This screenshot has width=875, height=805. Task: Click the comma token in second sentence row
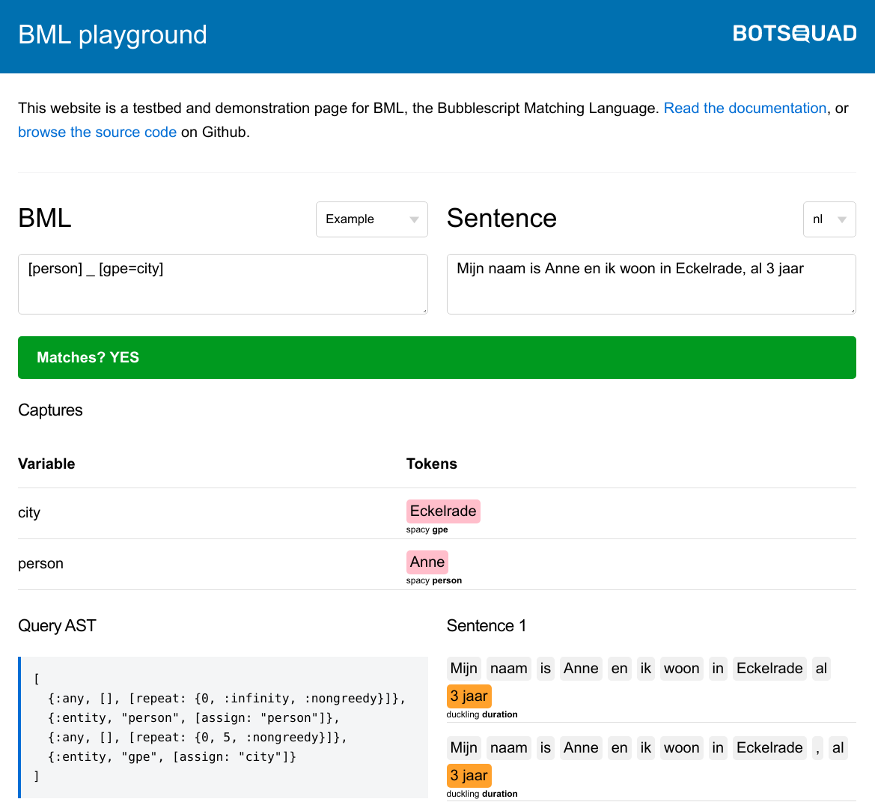click(817, 748)
